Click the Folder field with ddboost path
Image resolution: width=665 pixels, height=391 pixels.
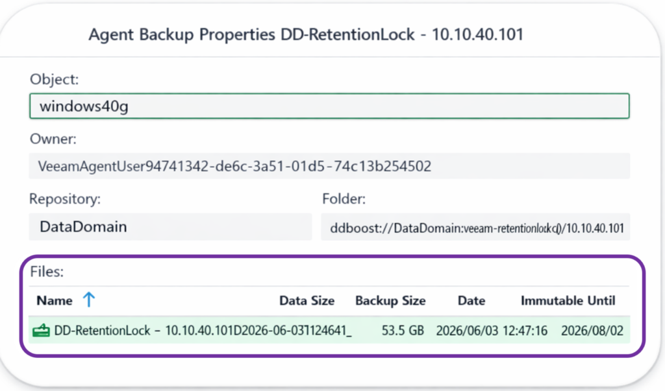click(x=475, y=228)
